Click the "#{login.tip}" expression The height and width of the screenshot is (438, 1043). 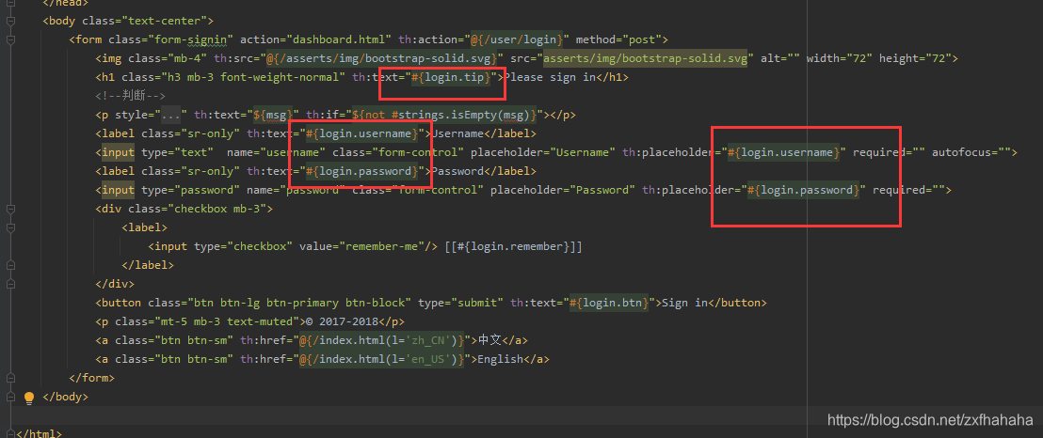pyautogui.click(x=451, y=77)
